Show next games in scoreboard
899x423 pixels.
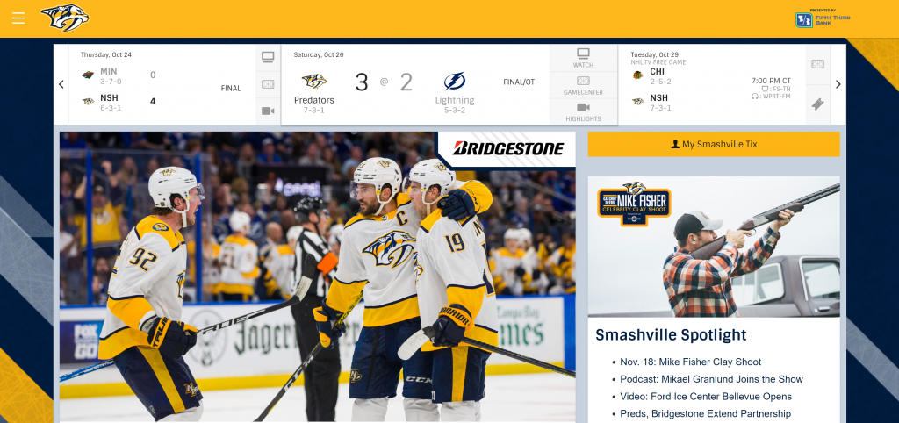click(x=838, y=84)
